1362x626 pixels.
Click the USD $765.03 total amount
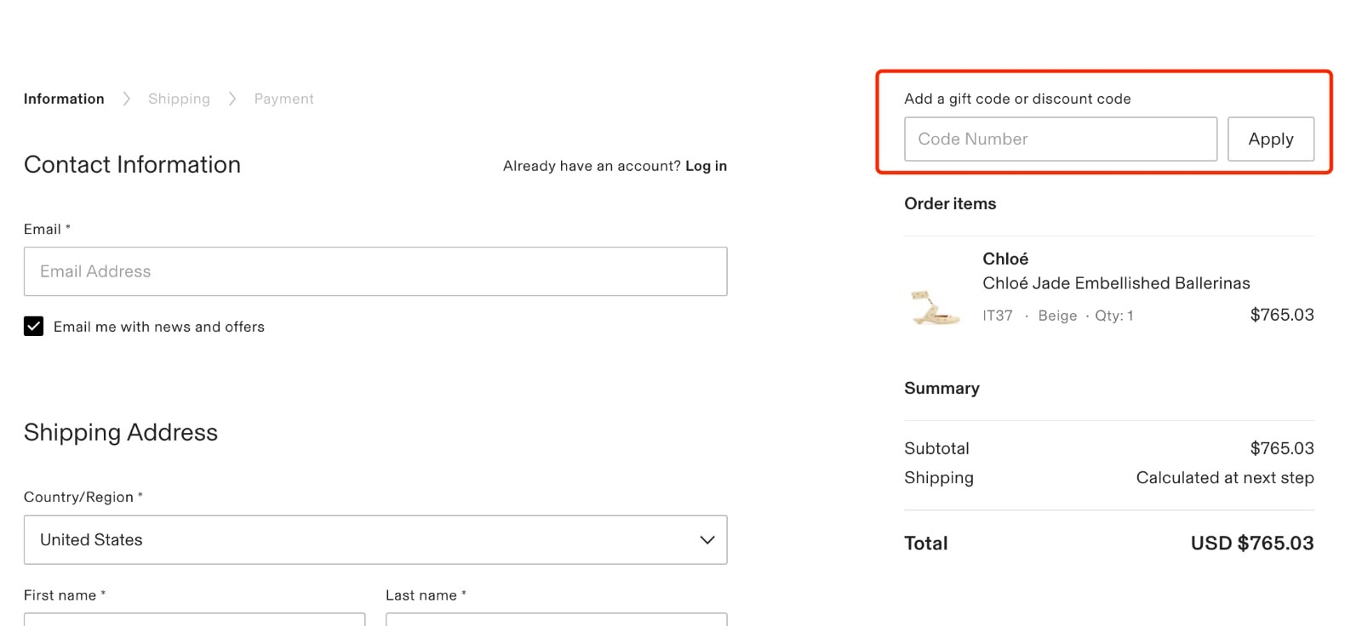1250,543
